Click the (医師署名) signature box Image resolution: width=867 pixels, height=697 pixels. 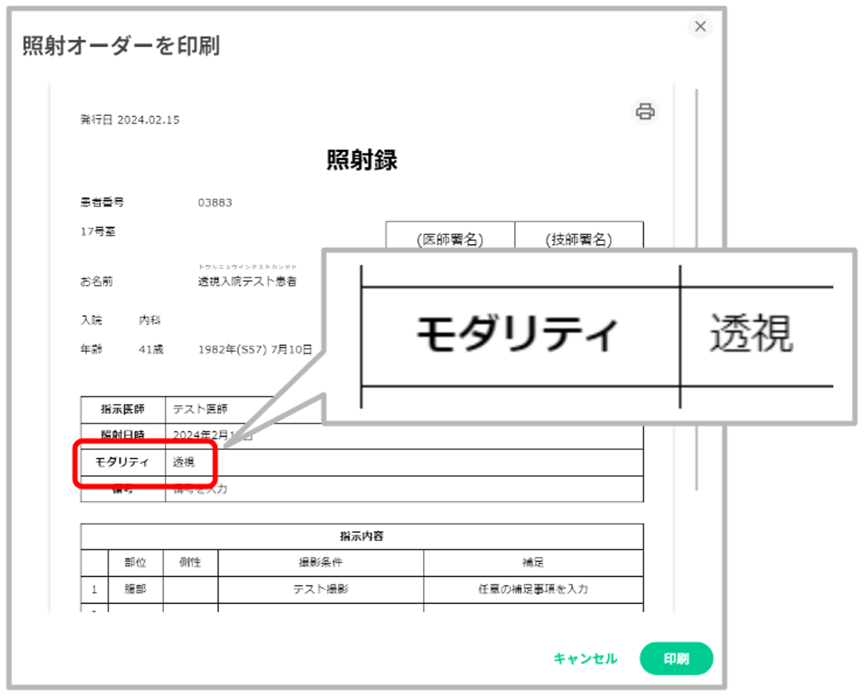coord(450,239)
